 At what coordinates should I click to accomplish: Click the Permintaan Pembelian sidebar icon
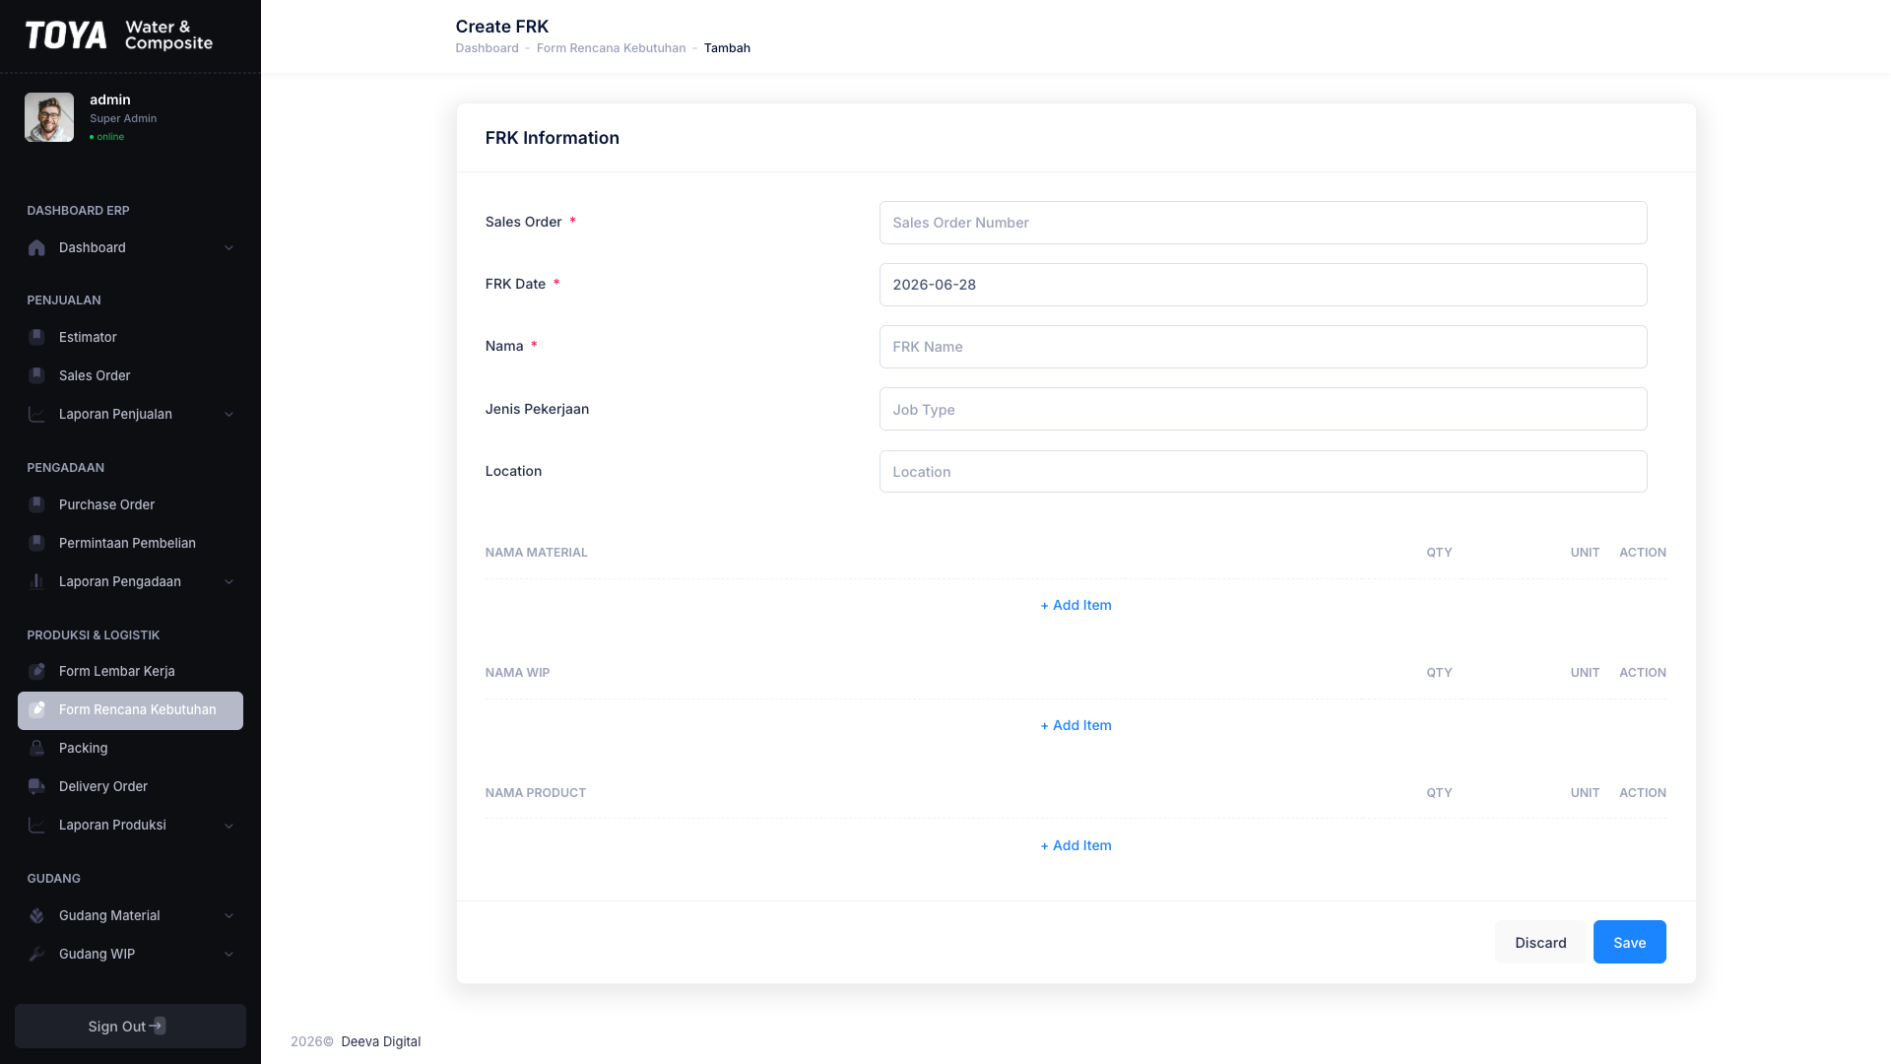pyautogui.click(x=36, y=543)
